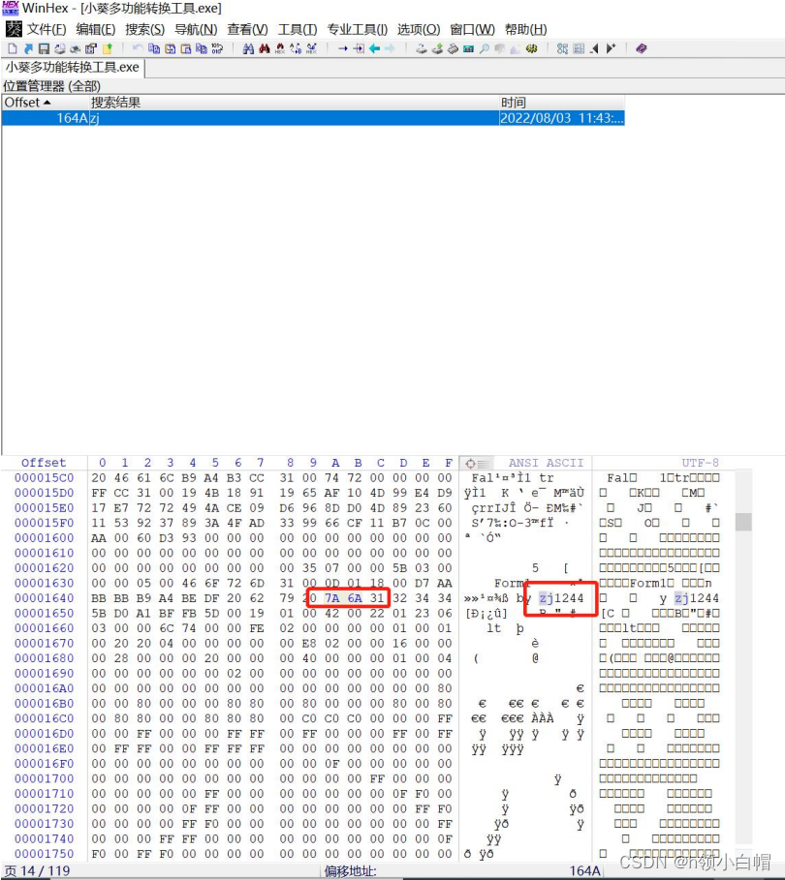Click the WinHex application icon in title bar

[x=11, y=9]
